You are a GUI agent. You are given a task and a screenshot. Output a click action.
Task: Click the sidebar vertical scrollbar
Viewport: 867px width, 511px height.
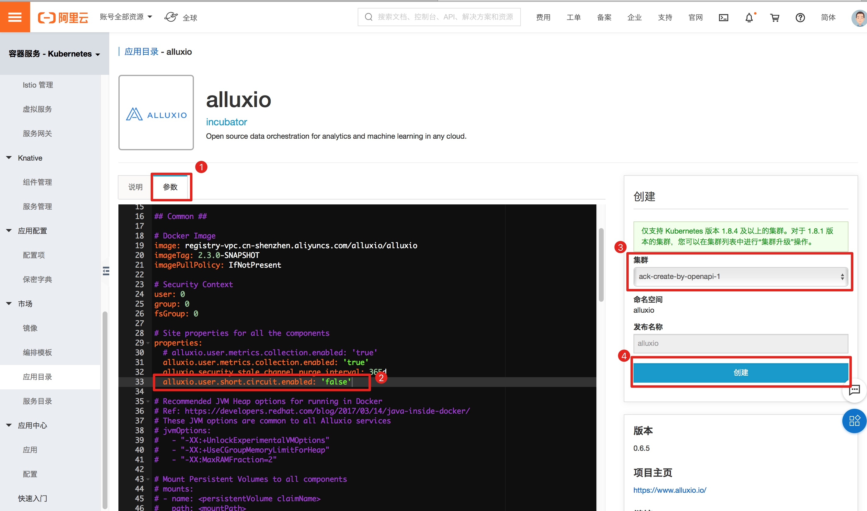pyautogui.click(x=105, y=410)
